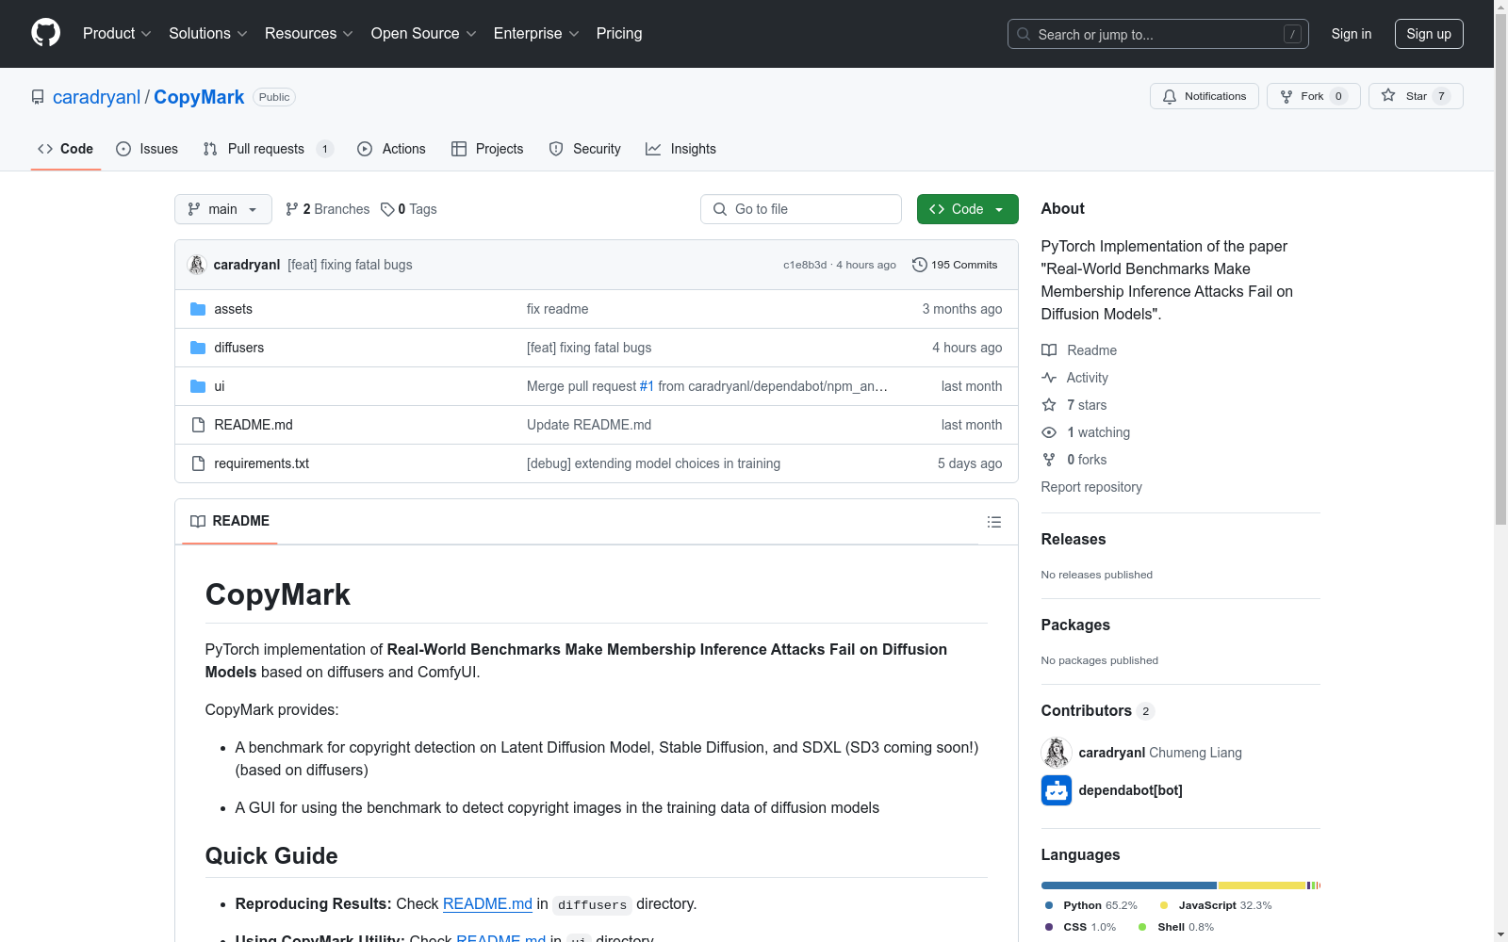This screenshot has height=942, width=1508.
Task: Expand the Open Source menu
Action: point(424,33)
